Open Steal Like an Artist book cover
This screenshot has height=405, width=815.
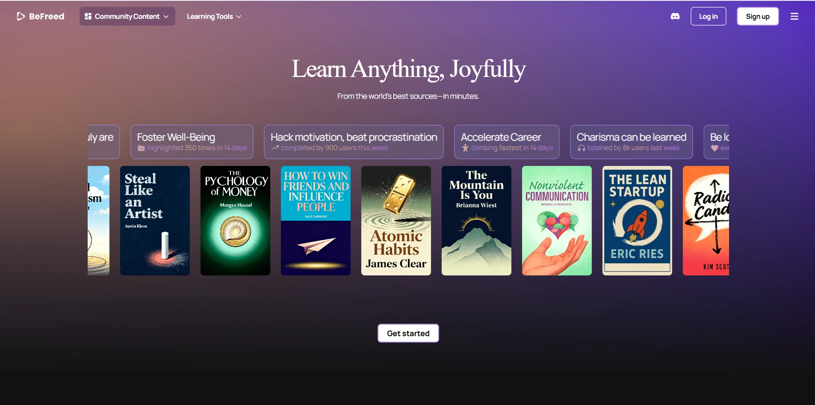click(155, 221)
